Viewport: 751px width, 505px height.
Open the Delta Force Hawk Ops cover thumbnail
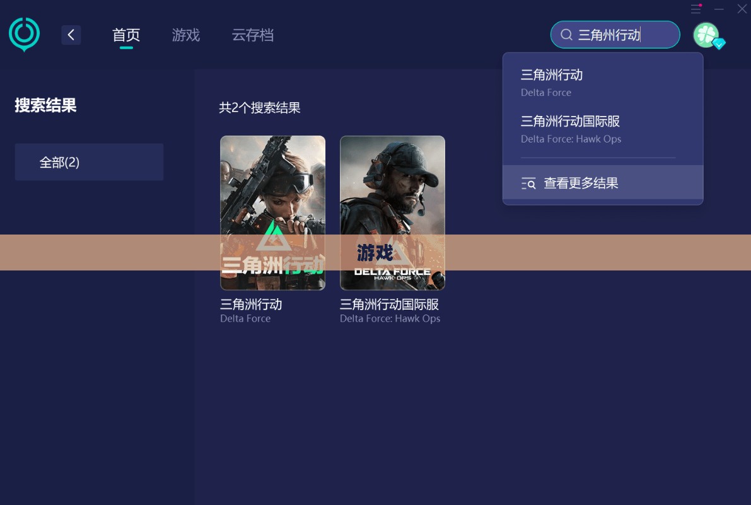point(392,212)
